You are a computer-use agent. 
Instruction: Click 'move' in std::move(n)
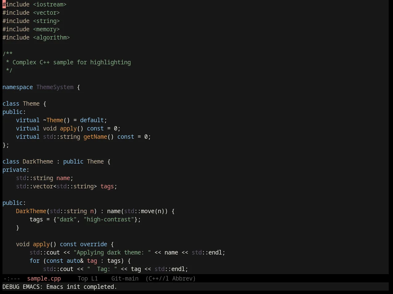[148, 211]
